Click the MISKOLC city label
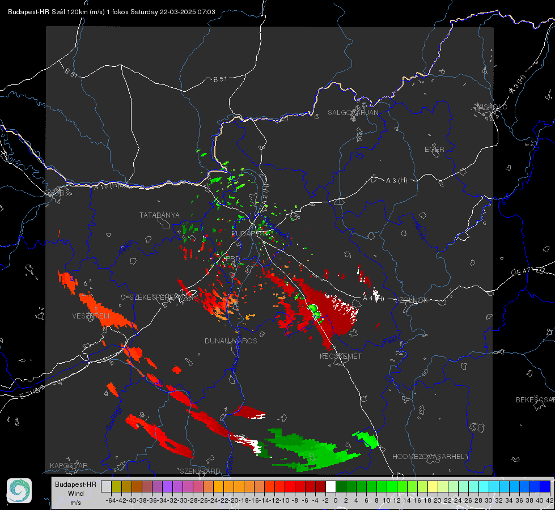 (492, 107)
